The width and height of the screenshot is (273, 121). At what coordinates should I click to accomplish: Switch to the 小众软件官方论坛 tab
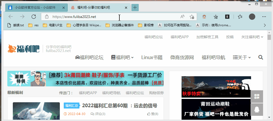coord(36,8)
